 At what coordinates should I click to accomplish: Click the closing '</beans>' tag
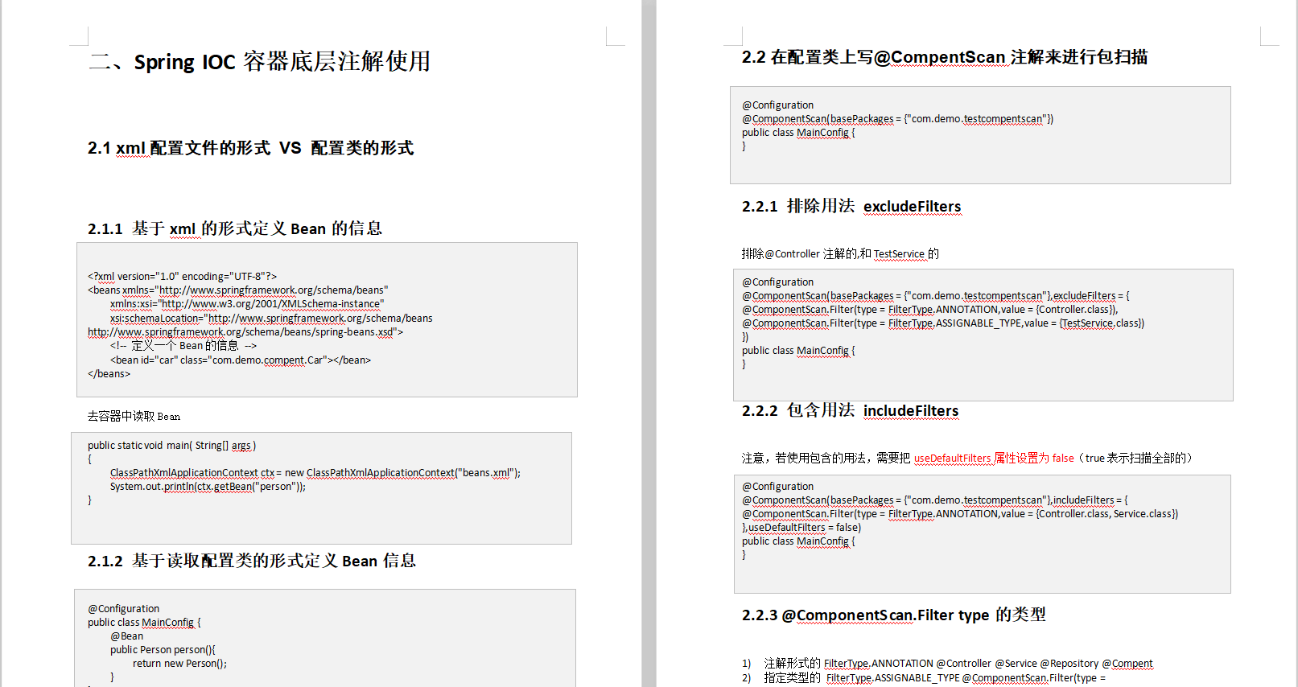(109, 373)
